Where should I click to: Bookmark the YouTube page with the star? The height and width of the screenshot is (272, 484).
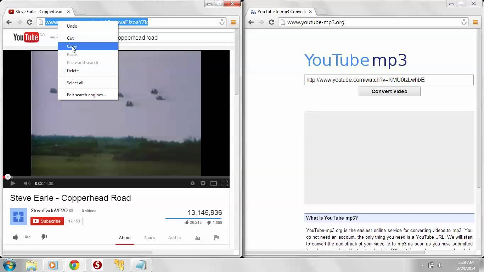(222, 22)
